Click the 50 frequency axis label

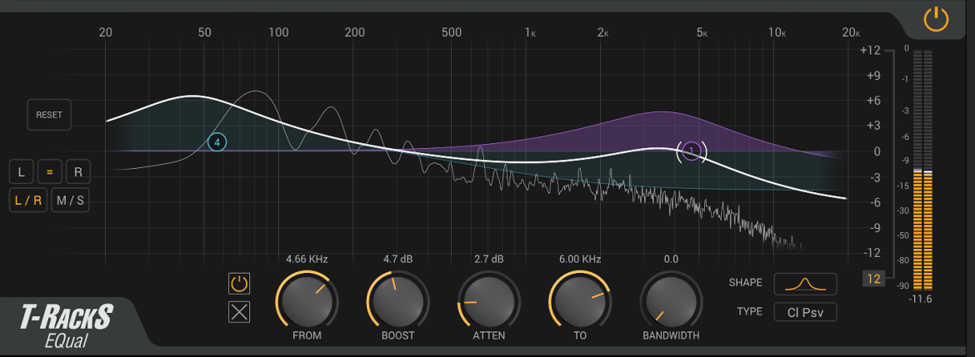[x=205, y=33]
